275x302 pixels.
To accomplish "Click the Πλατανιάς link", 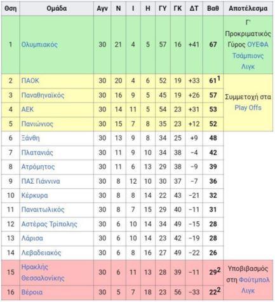I will tap(37, 153).
